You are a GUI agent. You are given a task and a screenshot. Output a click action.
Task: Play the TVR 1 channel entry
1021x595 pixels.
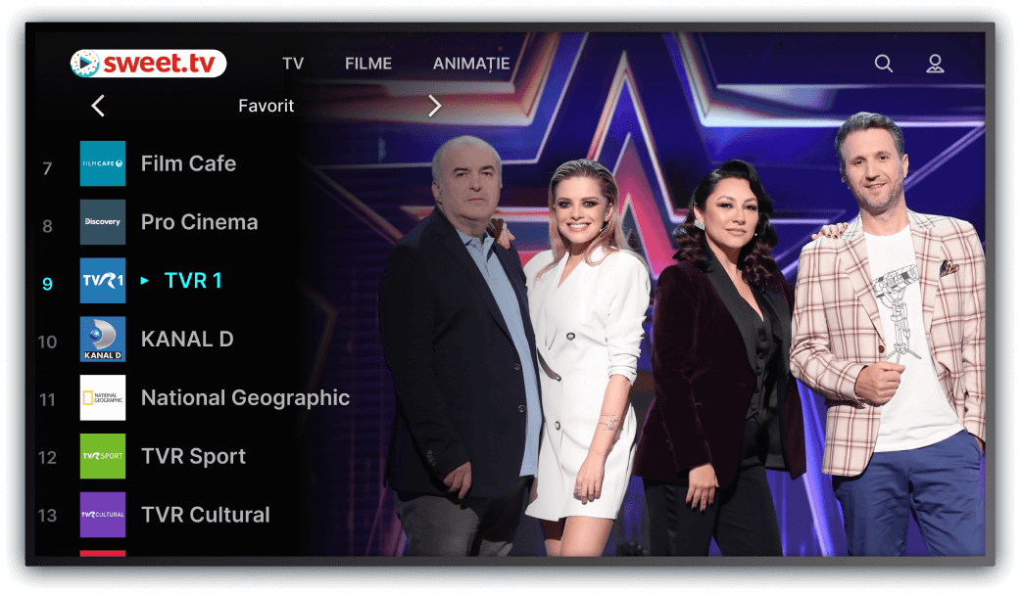point(193,280)
